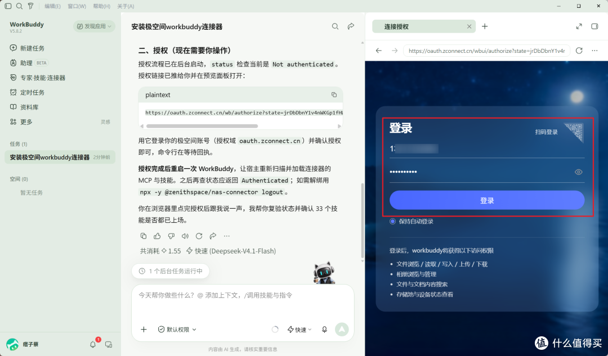
Task: Click the filter funnel icon in title bar
Action: click(x=30, y=6)
